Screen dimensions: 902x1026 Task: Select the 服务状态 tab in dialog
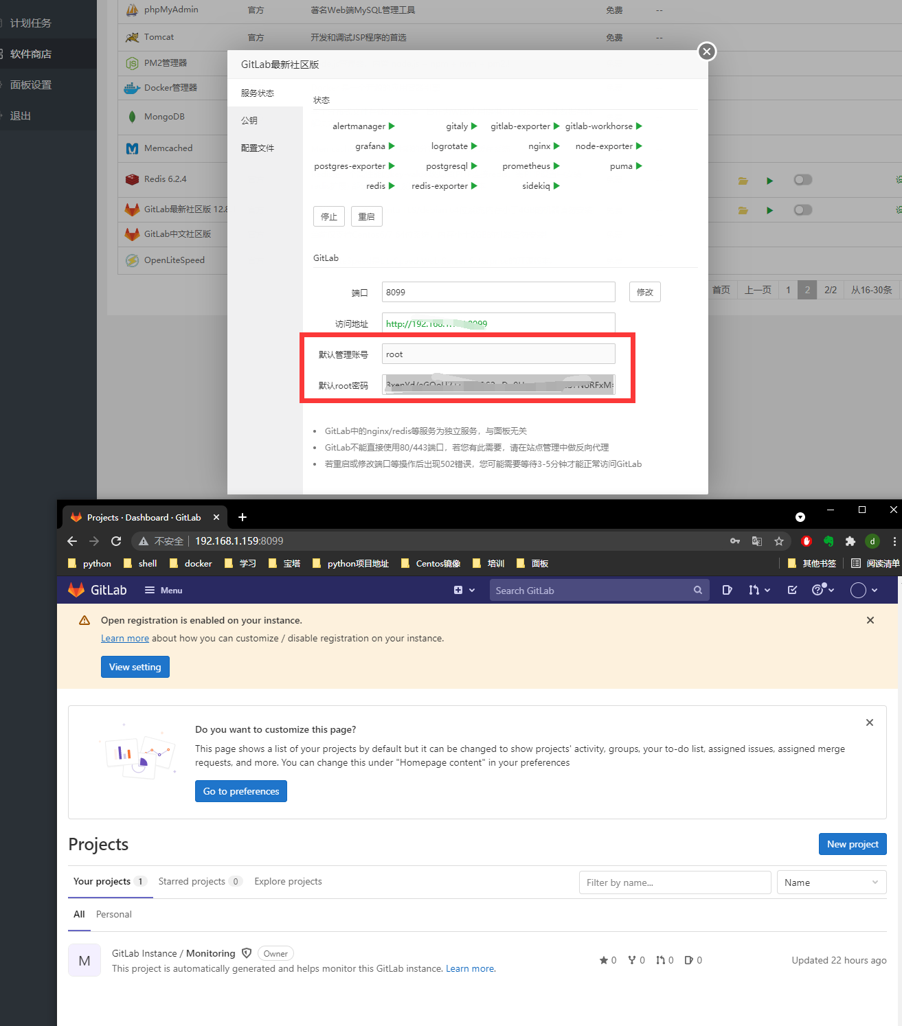tap(265, 93)
